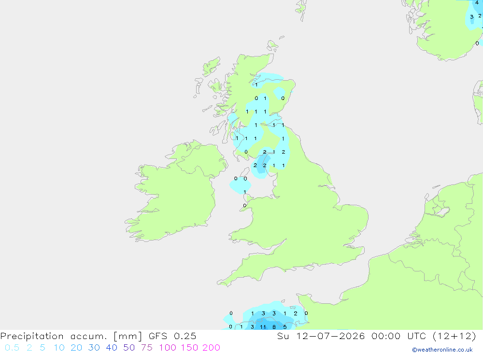Open the weatheronline.co.uk copyright link
The image size is (483, 354).
(x=442, y=350)
